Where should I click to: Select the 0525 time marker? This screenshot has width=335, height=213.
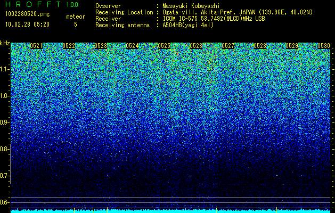[164, 46]
